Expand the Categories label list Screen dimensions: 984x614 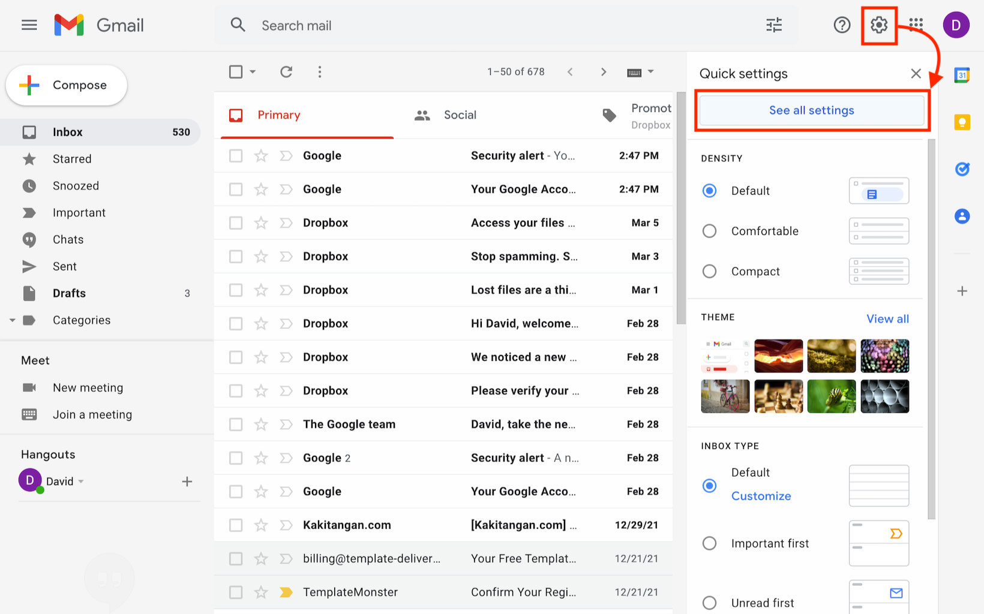12,320
